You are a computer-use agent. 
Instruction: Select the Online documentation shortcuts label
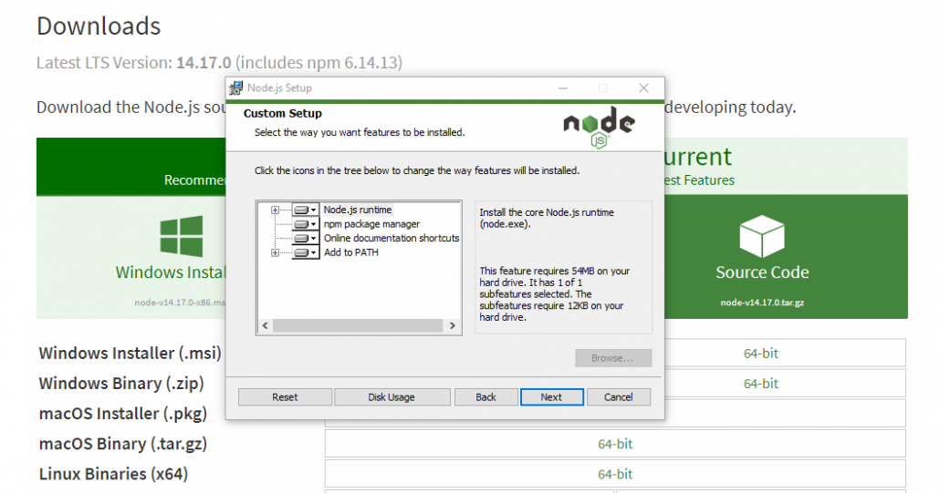(x=392, y=239)
